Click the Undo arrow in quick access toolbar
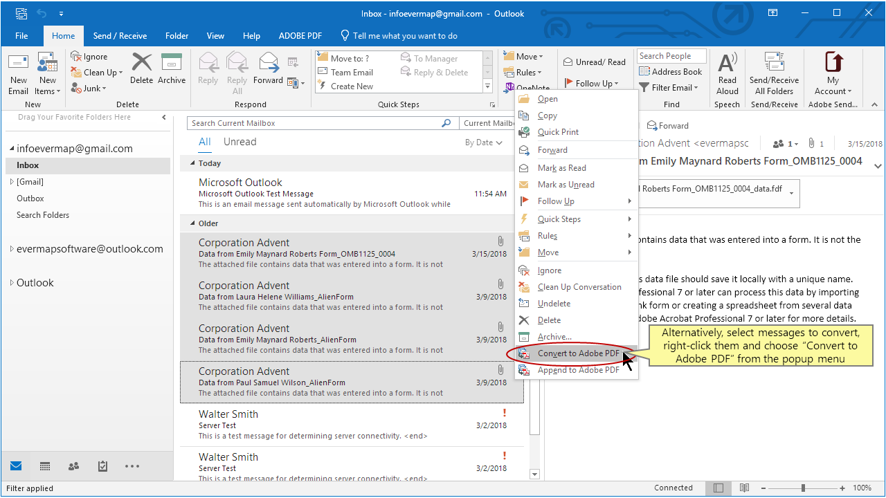This screenshot has width=886, height=498. [x=41, y=14]
